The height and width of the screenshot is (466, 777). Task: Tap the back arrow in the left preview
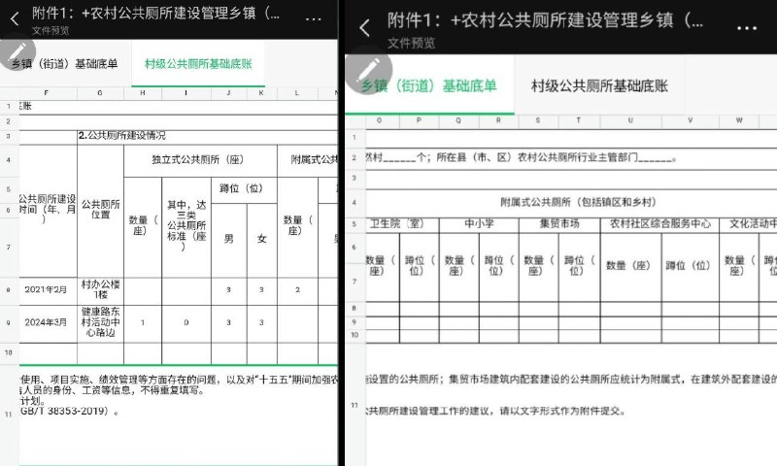(15, 19)
